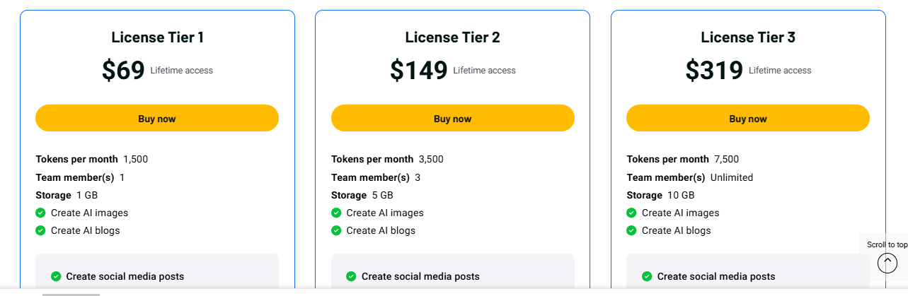Click the $69 lifetime access price
Image resolution: width=908 pixels, height=296 pixels.
[x=124, y=70]
